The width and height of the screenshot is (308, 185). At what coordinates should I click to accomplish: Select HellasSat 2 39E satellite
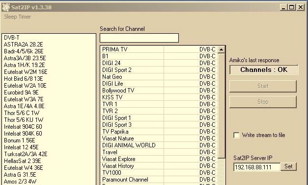click(x=49, y=161)
